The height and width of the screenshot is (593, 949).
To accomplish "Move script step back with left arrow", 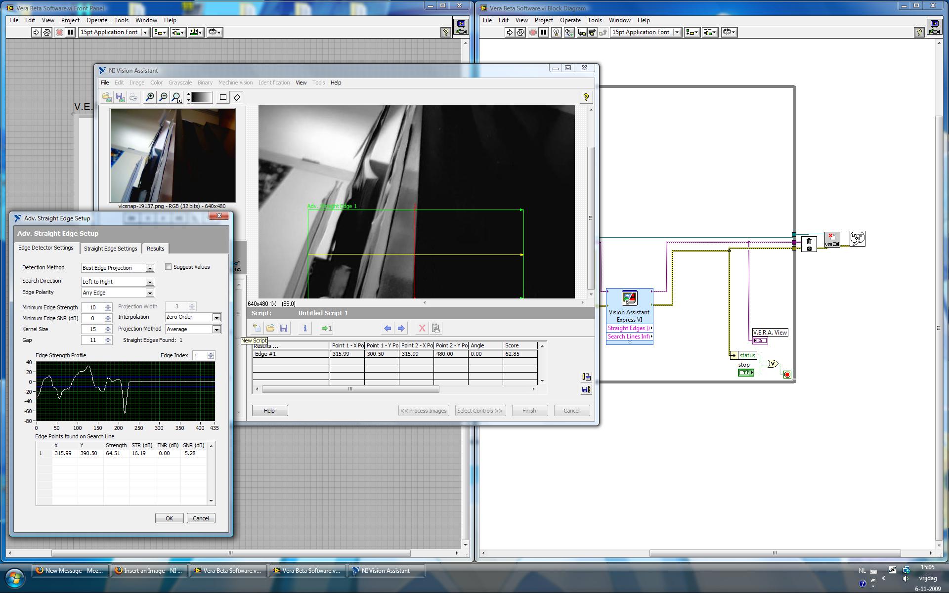I will tap(388, 328).
